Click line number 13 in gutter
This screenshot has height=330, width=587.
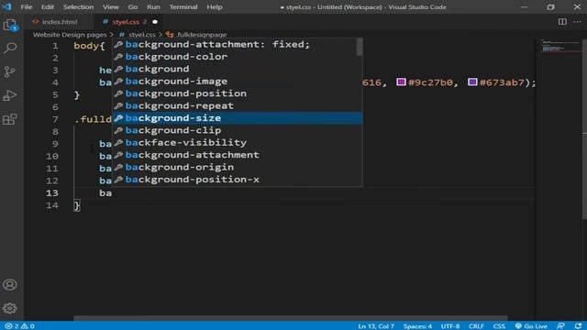click(52, 192)
